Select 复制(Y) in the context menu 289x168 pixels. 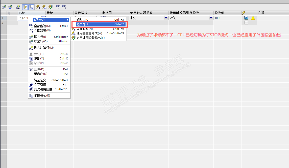pos(49,58)
